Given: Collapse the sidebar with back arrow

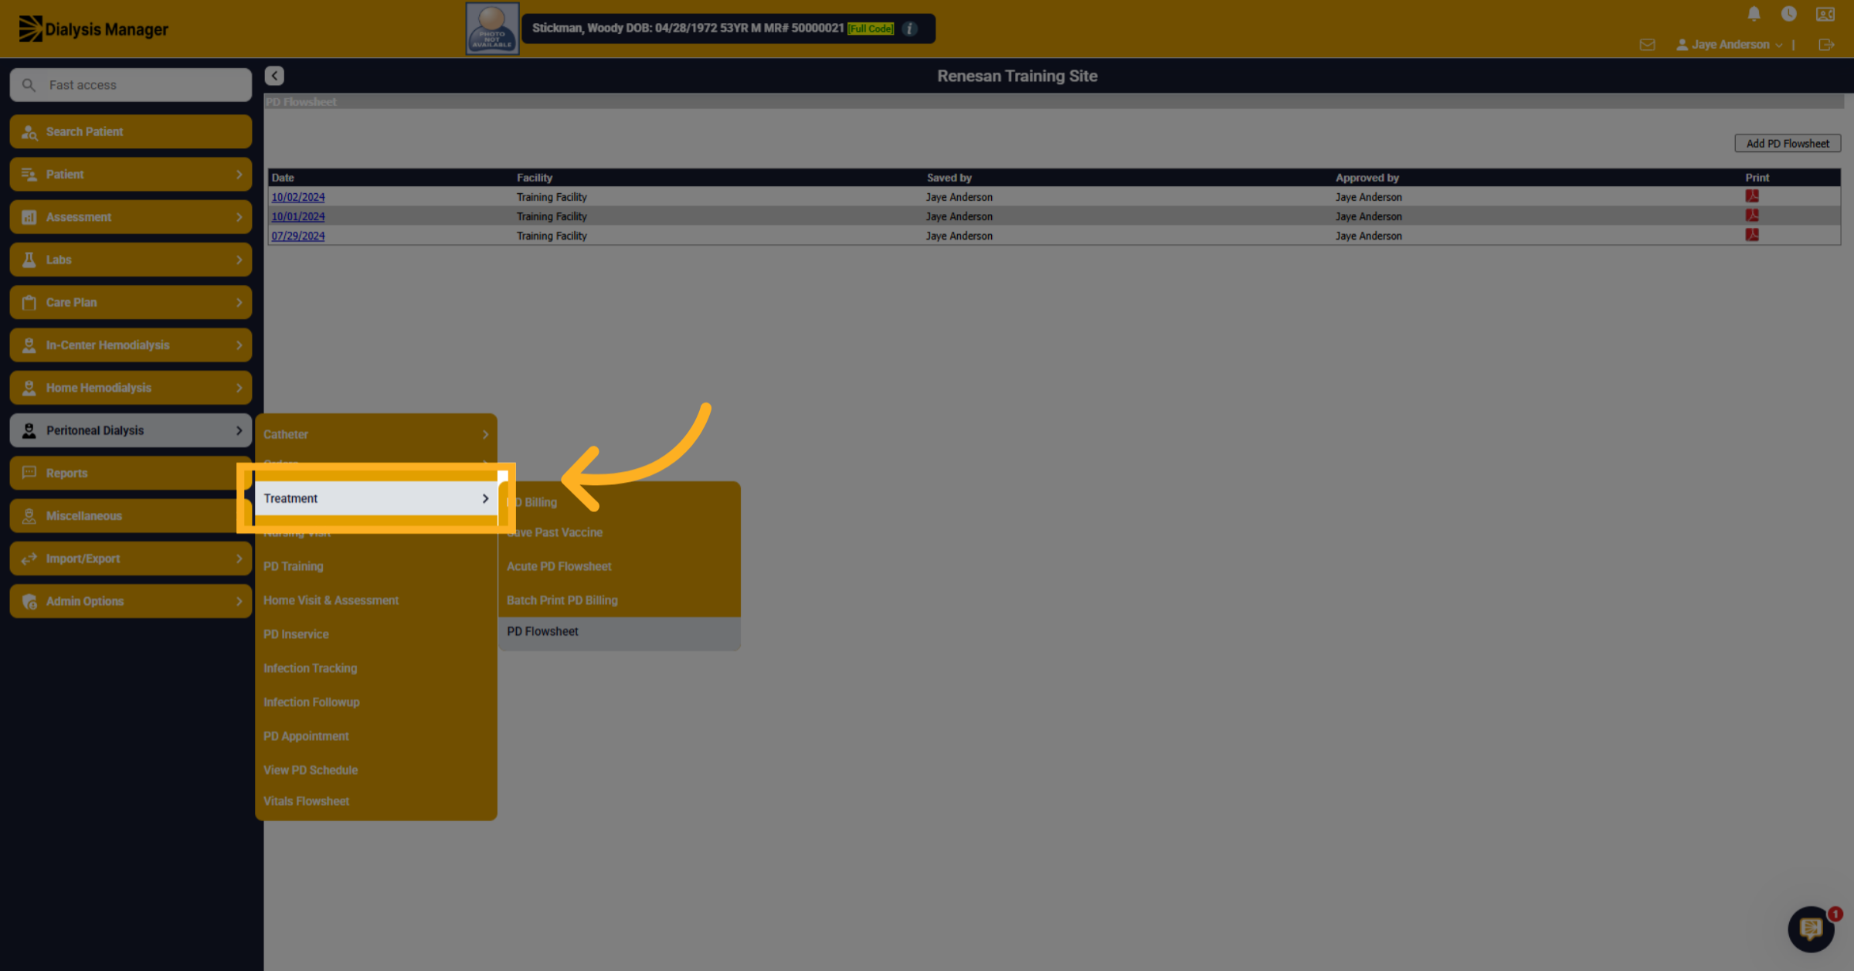Looking at the screenshot, I should coord(274,76).
